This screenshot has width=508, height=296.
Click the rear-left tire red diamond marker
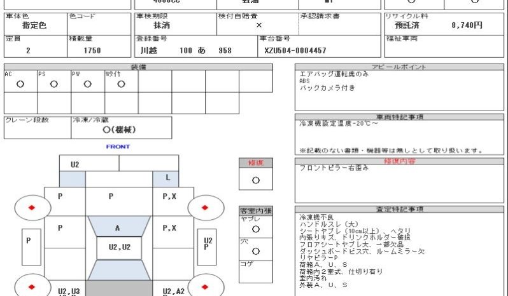[x=31, y=286]
